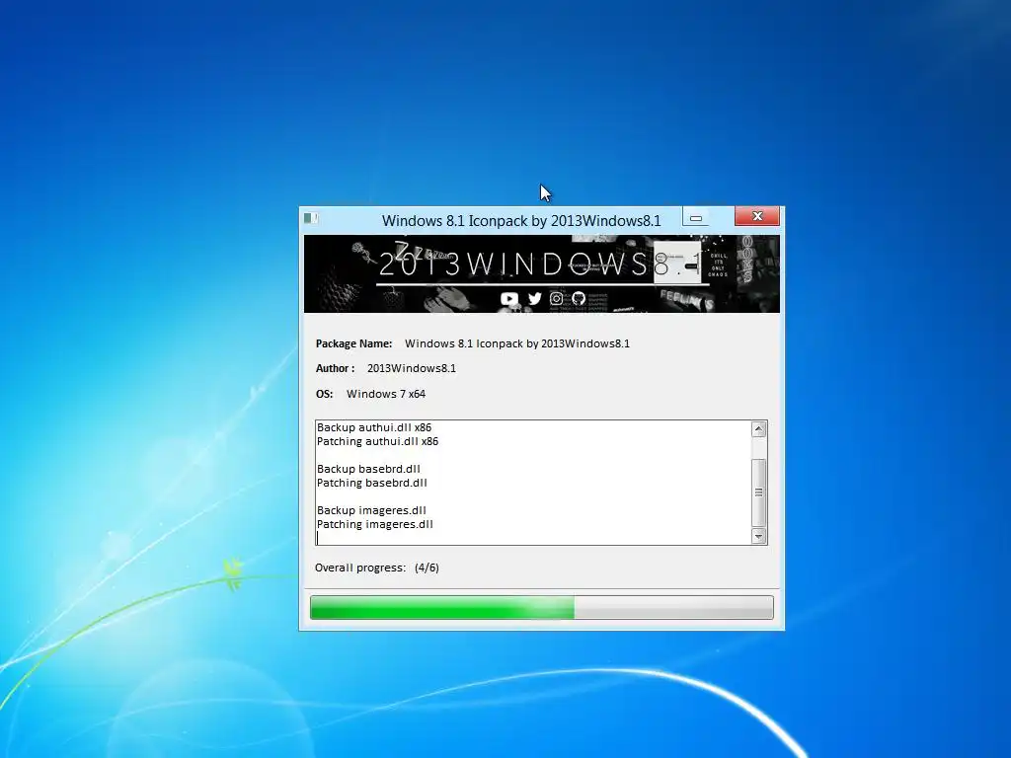Viewport: 1011px width, 758px height.
Task: Select the 'Patching basebrd.dll' log line
Action: [372, 483]
